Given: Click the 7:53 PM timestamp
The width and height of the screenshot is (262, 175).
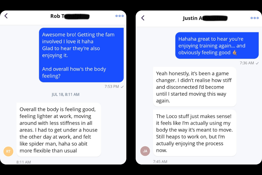Looking at the screenshot, I should 112,87.
